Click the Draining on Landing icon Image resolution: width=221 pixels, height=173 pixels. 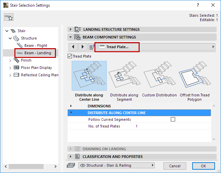click(77, 149)
